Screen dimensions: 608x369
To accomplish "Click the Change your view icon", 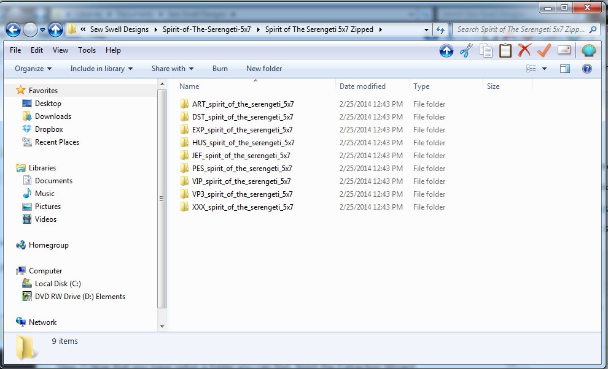I will point(531,69).
